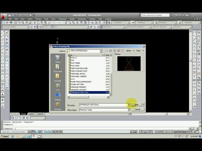Open the ByLayer lineweight dropdown
Image resolution: width=202 pixels, height=151 pixels.
pyautogui.click(x=170, y=27)
